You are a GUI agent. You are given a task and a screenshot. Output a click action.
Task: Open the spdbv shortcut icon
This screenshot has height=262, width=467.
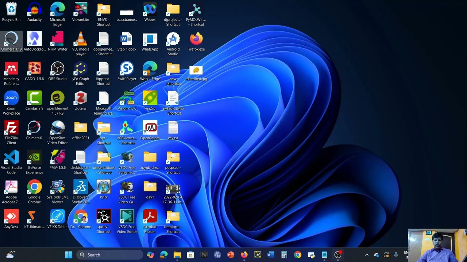pos(104,221)
